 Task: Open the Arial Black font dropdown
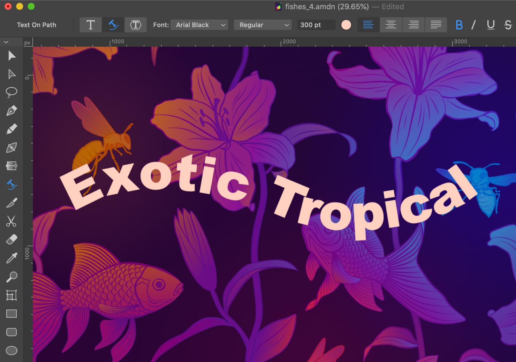[199, 25]
